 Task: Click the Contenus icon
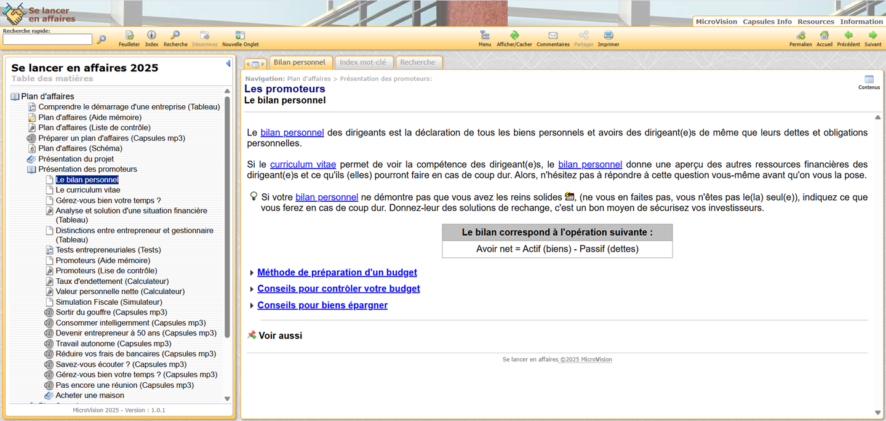[869, 80]
